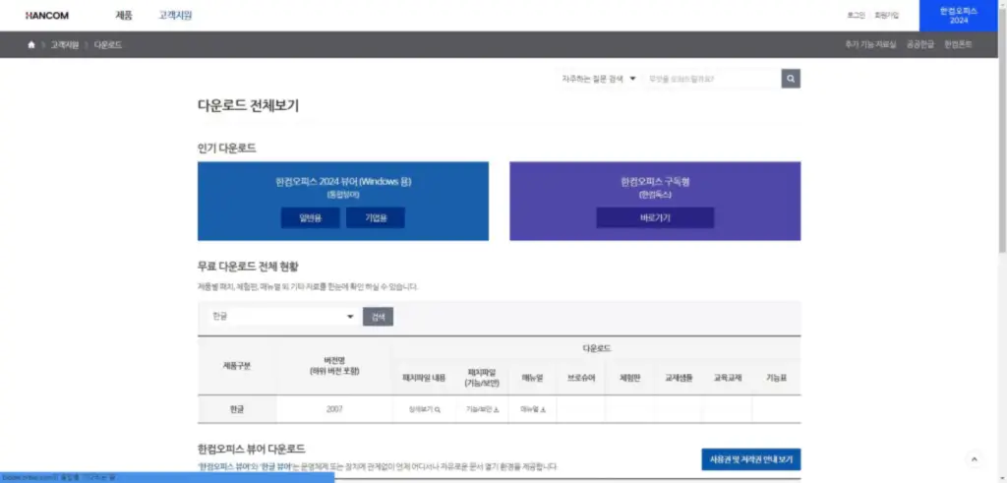Click 바로가기 button in 한컴오피스 구독형

point(655,217)
